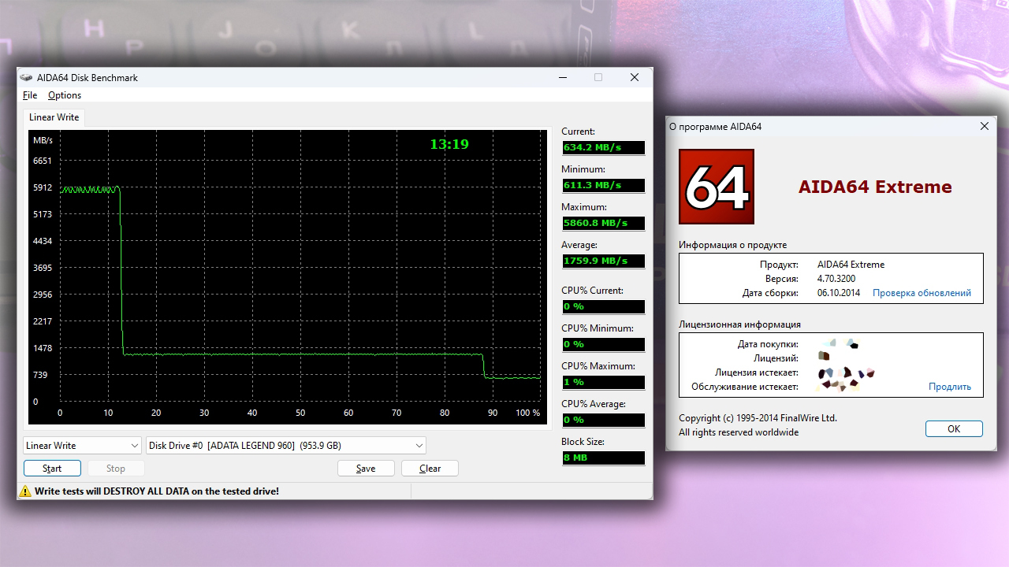The height and width of the screenshot is (567, 1009).
Task: Open the 'Проверка обновлений' link
Action: tap(922, 293)
